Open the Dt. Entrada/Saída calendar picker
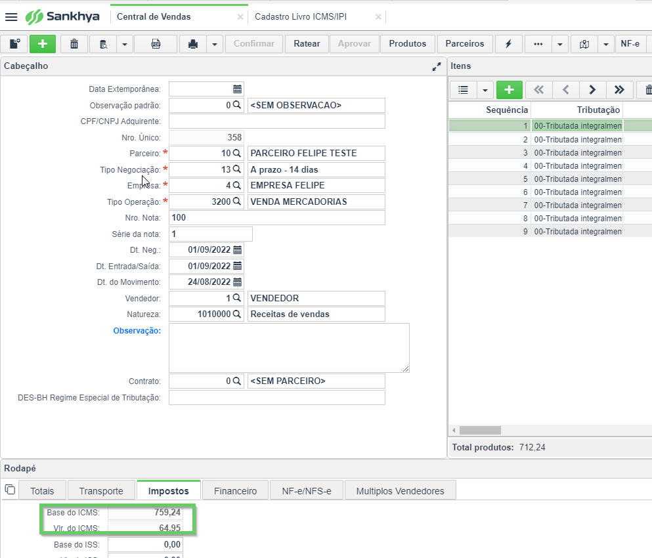The width and height of the screenshot is (652, 558). point(238,266)
